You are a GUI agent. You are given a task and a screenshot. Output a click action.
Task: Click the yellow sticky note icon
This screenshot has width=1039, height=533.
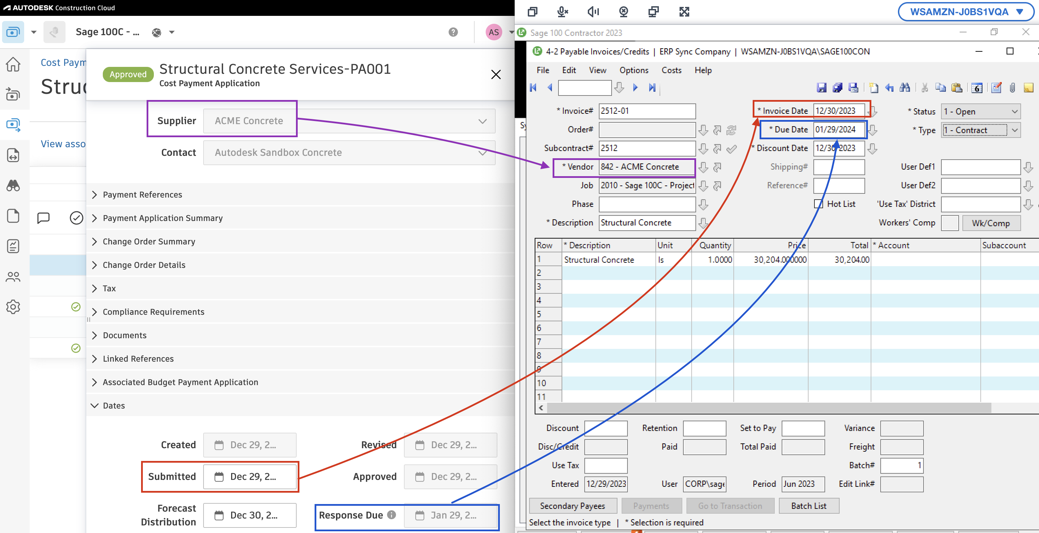click(x=1028, y=88)
